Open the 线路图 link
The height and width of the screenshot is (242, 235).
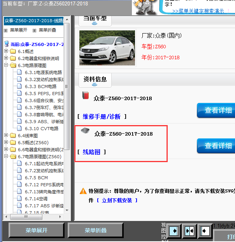click(x=91, y=152)
